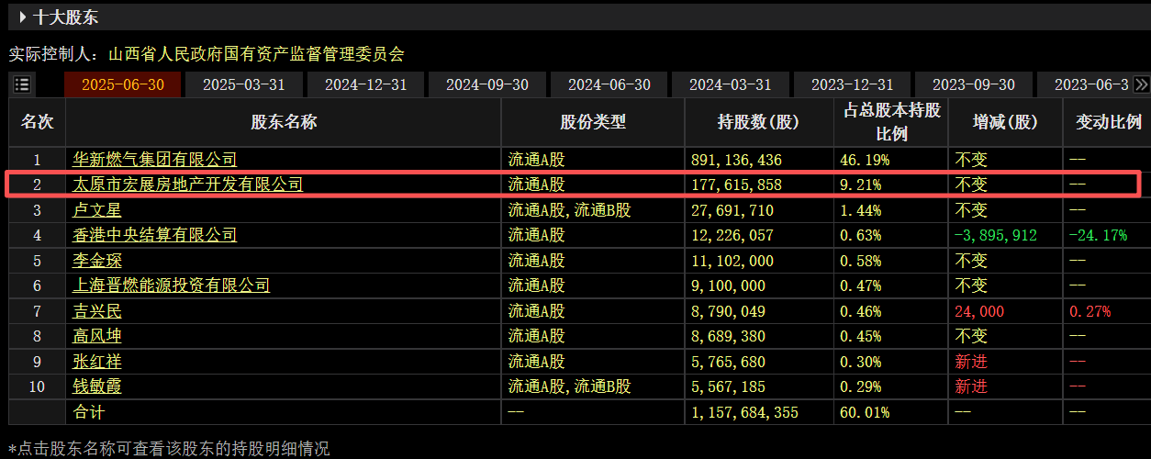Open the 2024-09-30 report tab
The image size is (1151, 459).
(487, 84)
